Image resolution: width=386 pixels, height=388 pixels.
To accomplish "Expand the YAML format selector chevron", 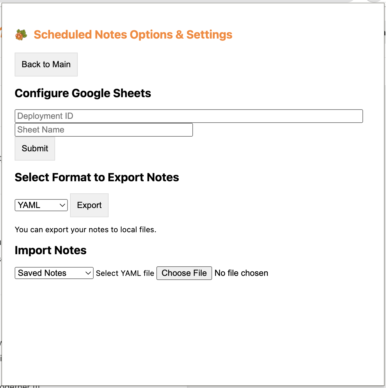I will pos(62,205).
